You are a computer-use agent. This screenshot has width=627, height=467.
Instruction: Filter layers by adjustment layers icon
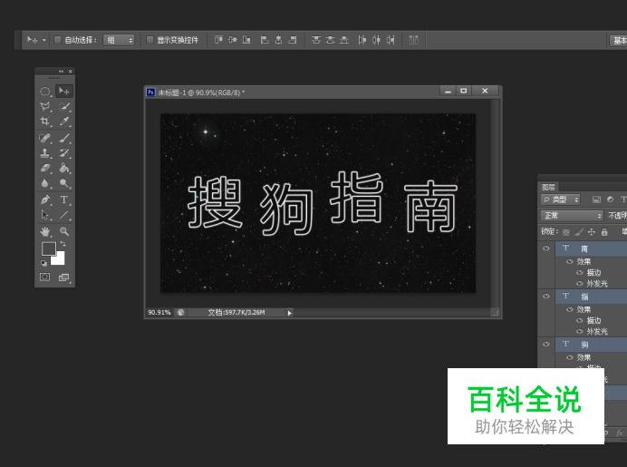tap(610, 199)
